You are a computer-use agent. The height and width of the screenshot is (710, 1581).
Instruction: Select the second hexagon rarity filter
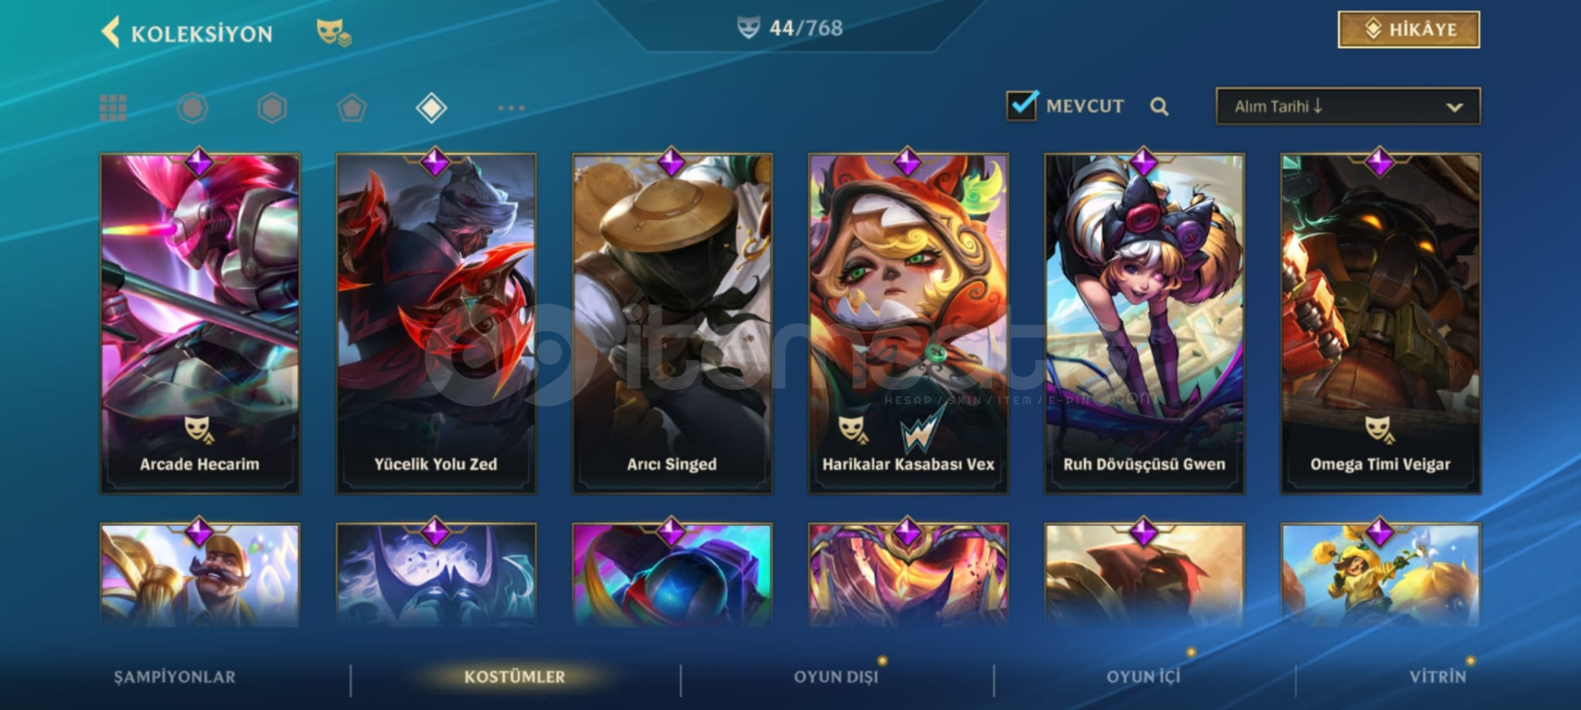[x=273, y=108]
